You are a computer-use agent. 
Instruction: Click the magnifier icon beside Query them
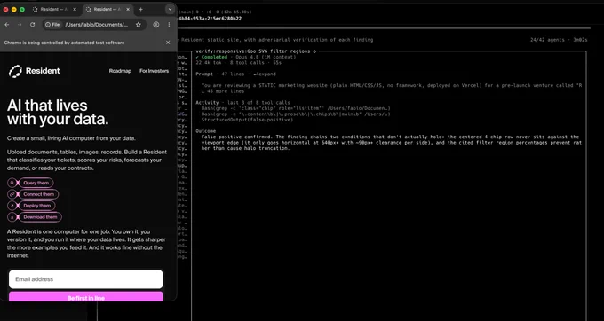pos(12,183)
